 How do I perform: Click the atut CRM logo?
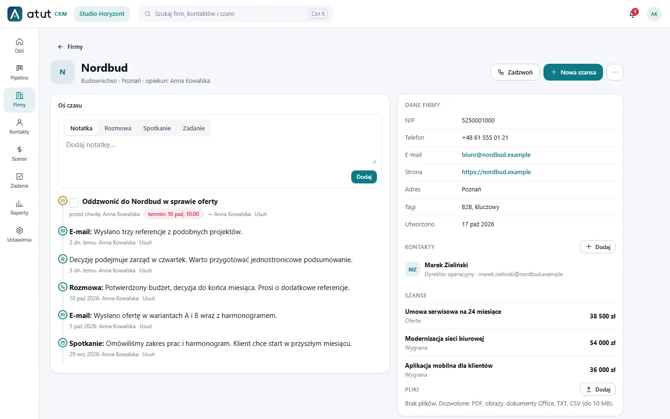(x=37, y=14)
